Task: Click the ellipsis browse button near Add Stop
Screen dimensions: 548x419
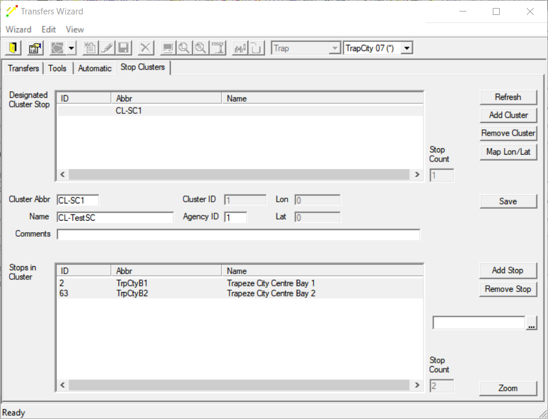Action: [x=531, y=322]
